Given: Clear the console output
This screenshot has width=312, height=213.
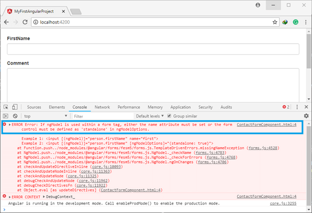Looking at the screenshot, I should tap(15, 116).
